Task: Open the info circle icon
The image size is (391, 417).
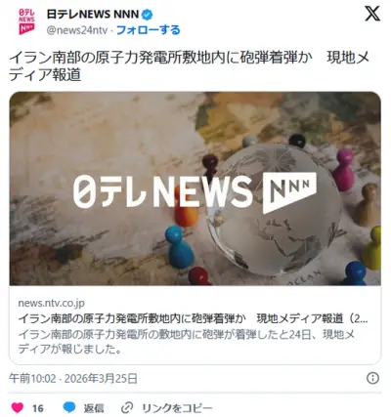Action: pos(372,378)
